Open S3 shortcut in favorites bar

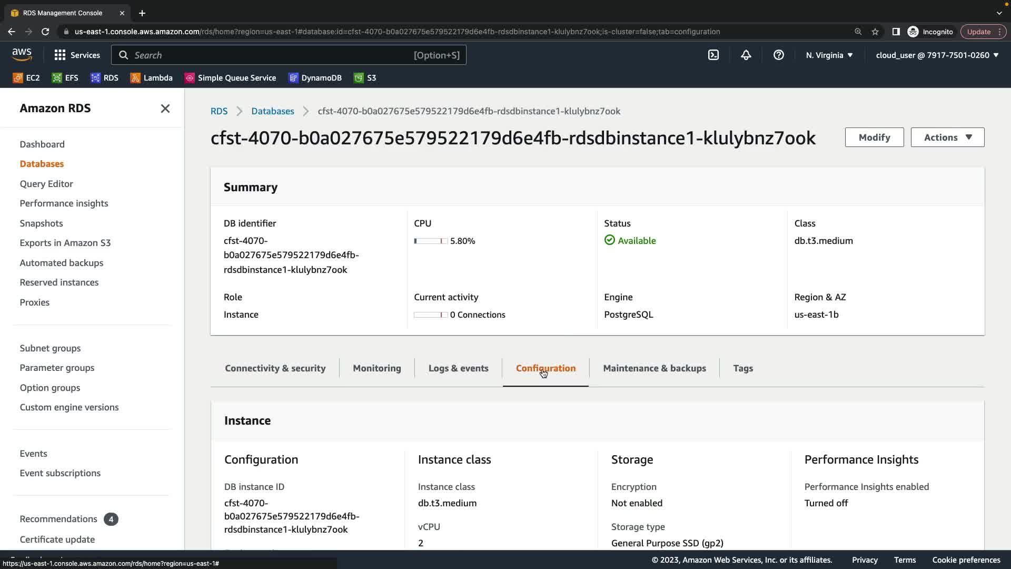click(x=365, y=78)
